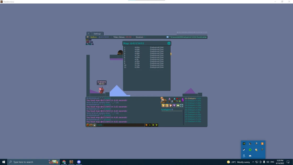Click the purple crystal icon in emote panel
This screenshot has width=293, height=165.
[183, 100]
